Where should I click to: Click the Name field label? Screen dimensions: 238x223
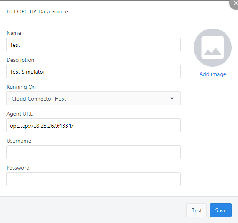coord(14,33)
